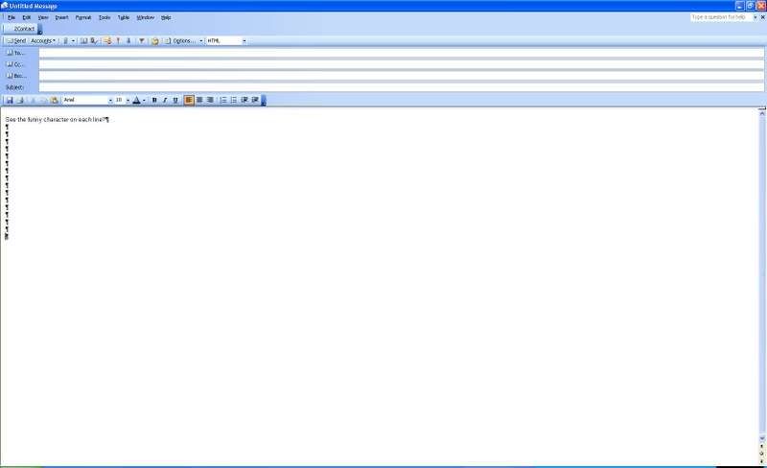
Task: Open the Table menu
Action: pyautogui.click(x=124, y=17)
